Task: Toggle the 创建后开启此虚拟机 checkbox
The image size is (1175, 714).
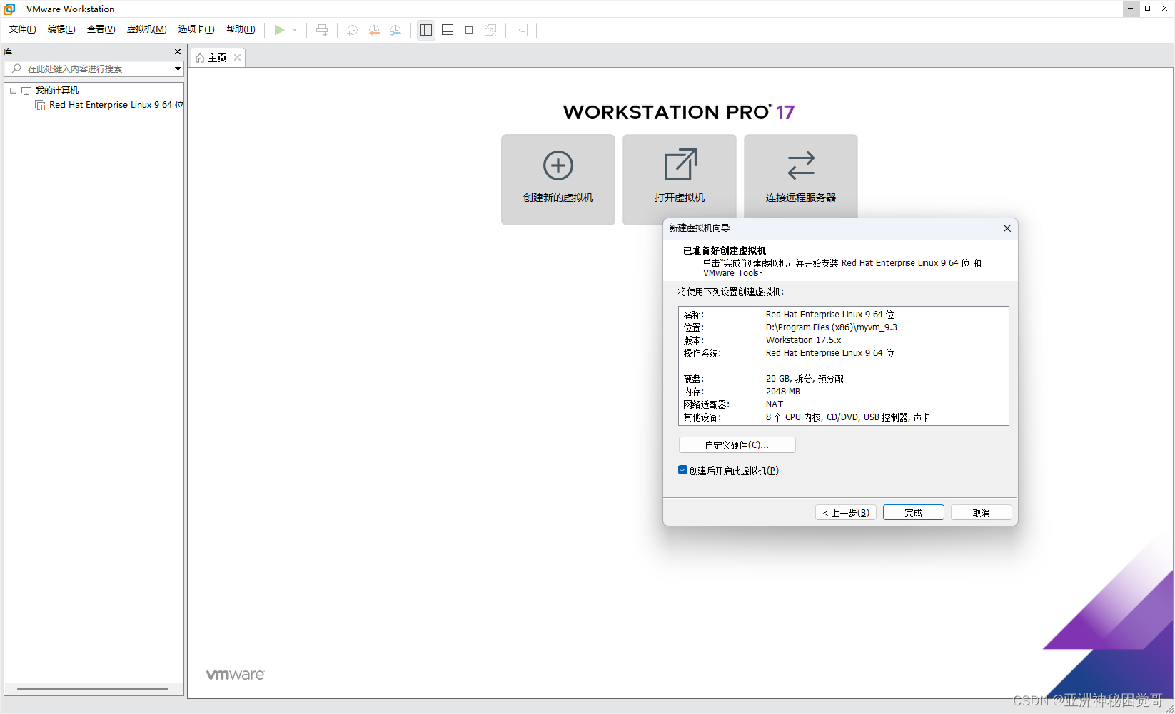Action: (682, 470)
